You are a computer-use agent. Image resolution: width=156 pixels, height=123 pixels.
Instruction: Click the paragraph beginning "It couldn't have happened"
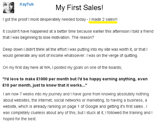78,34
